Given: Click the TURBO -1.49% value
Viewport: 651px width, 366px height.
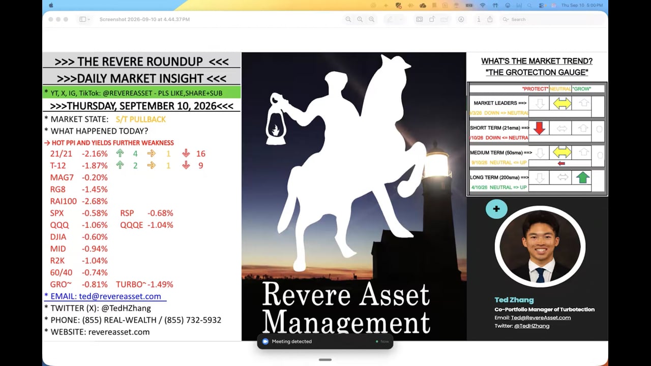Looking at the screenshot, I should [160, 285].
